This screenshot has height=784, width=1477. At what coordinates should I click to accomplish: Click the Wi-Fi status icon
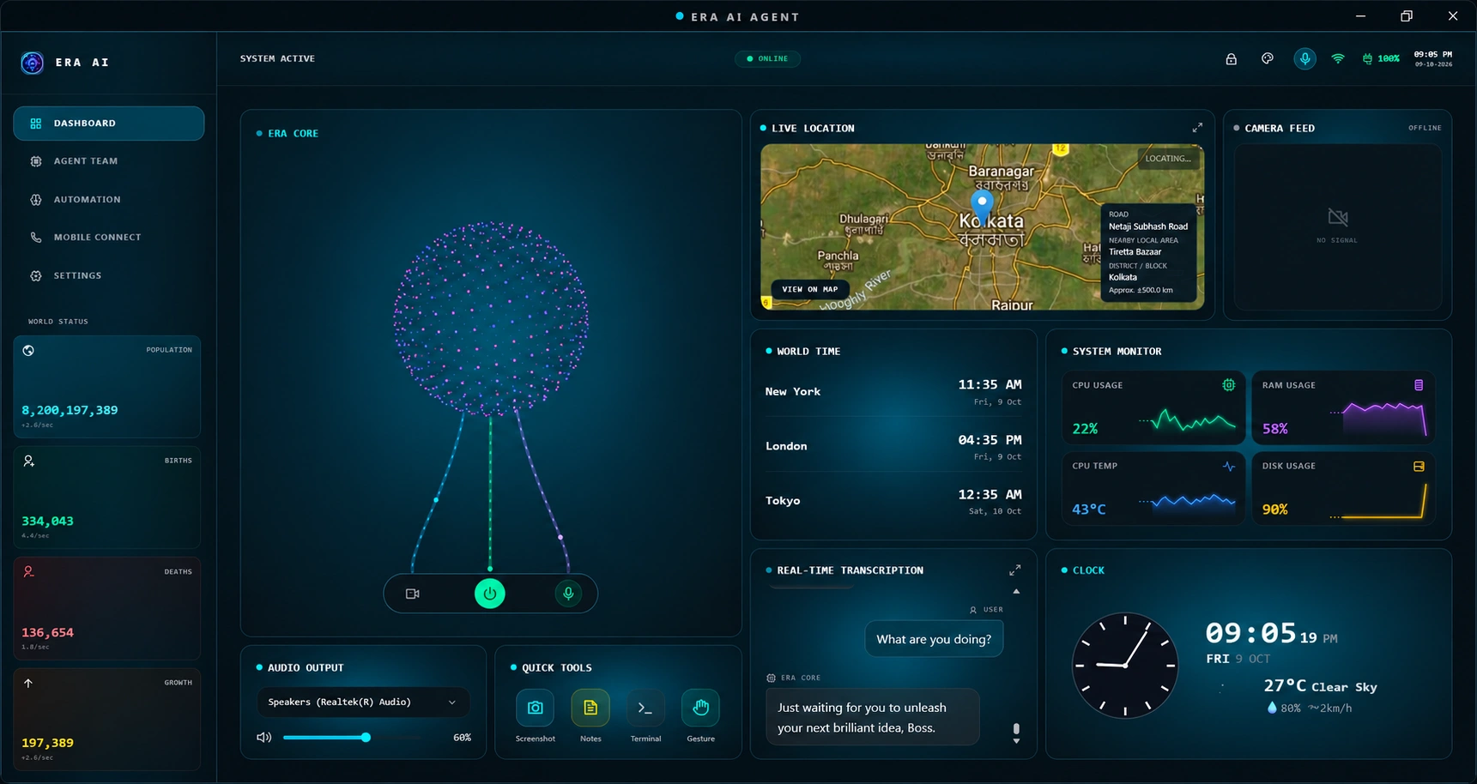click(1337, 59)
